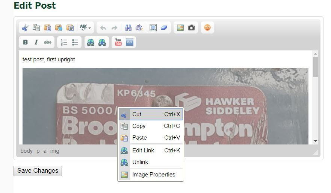Image resolution: width=331 pixels, height=193 pixels.
Task: Click the Paste clipboard icon in toolbar
Action: click(47, 28)
